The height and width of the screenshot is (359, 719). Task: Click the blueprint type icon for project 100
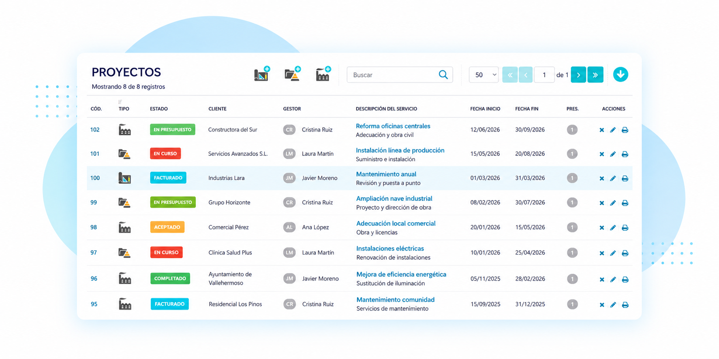click(x=124, y=178)
